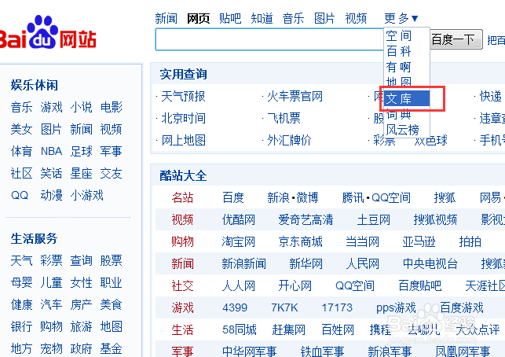This screenshot has width=505, height=357.
Task: Open the 爱奇艺高清 link
Action: (306, 220)
